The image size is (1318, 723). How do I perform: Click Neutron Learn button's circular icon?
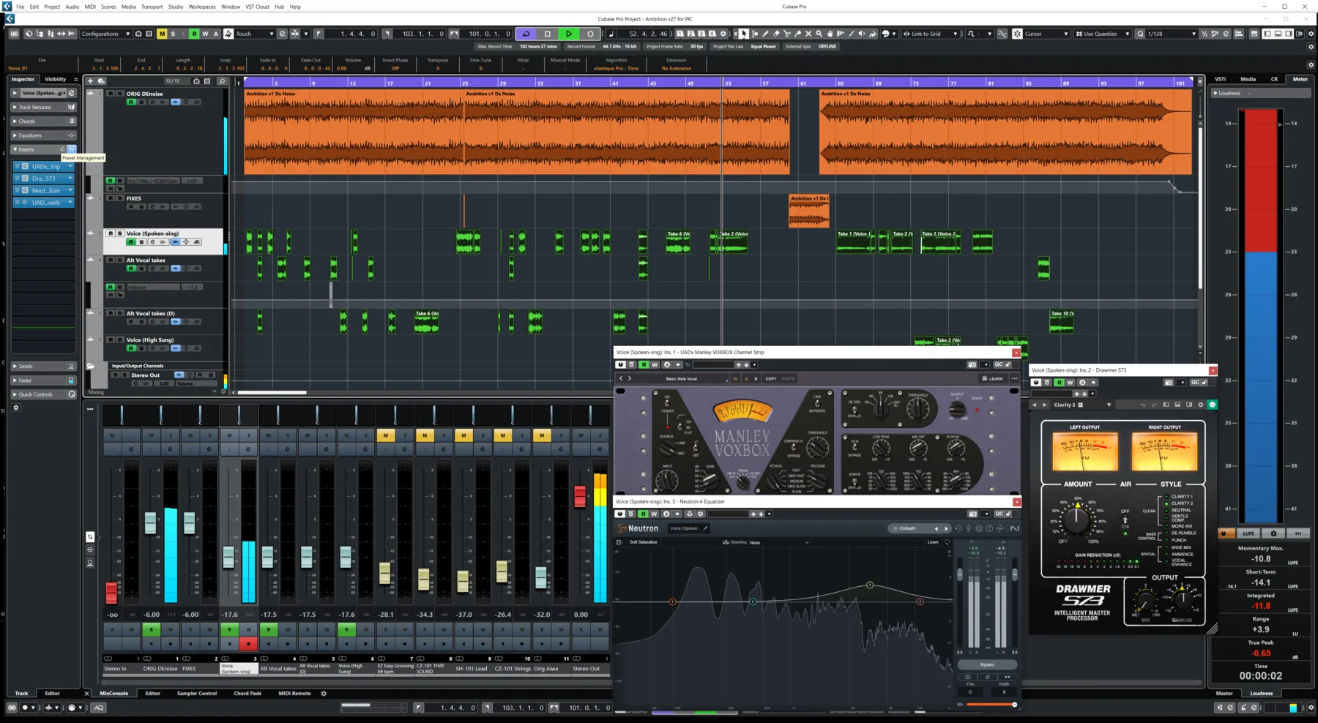click(947, 542)
